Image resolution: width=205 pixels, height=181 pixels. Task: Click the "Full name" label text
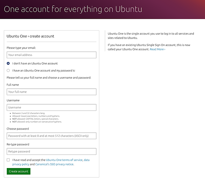point(13,85)
